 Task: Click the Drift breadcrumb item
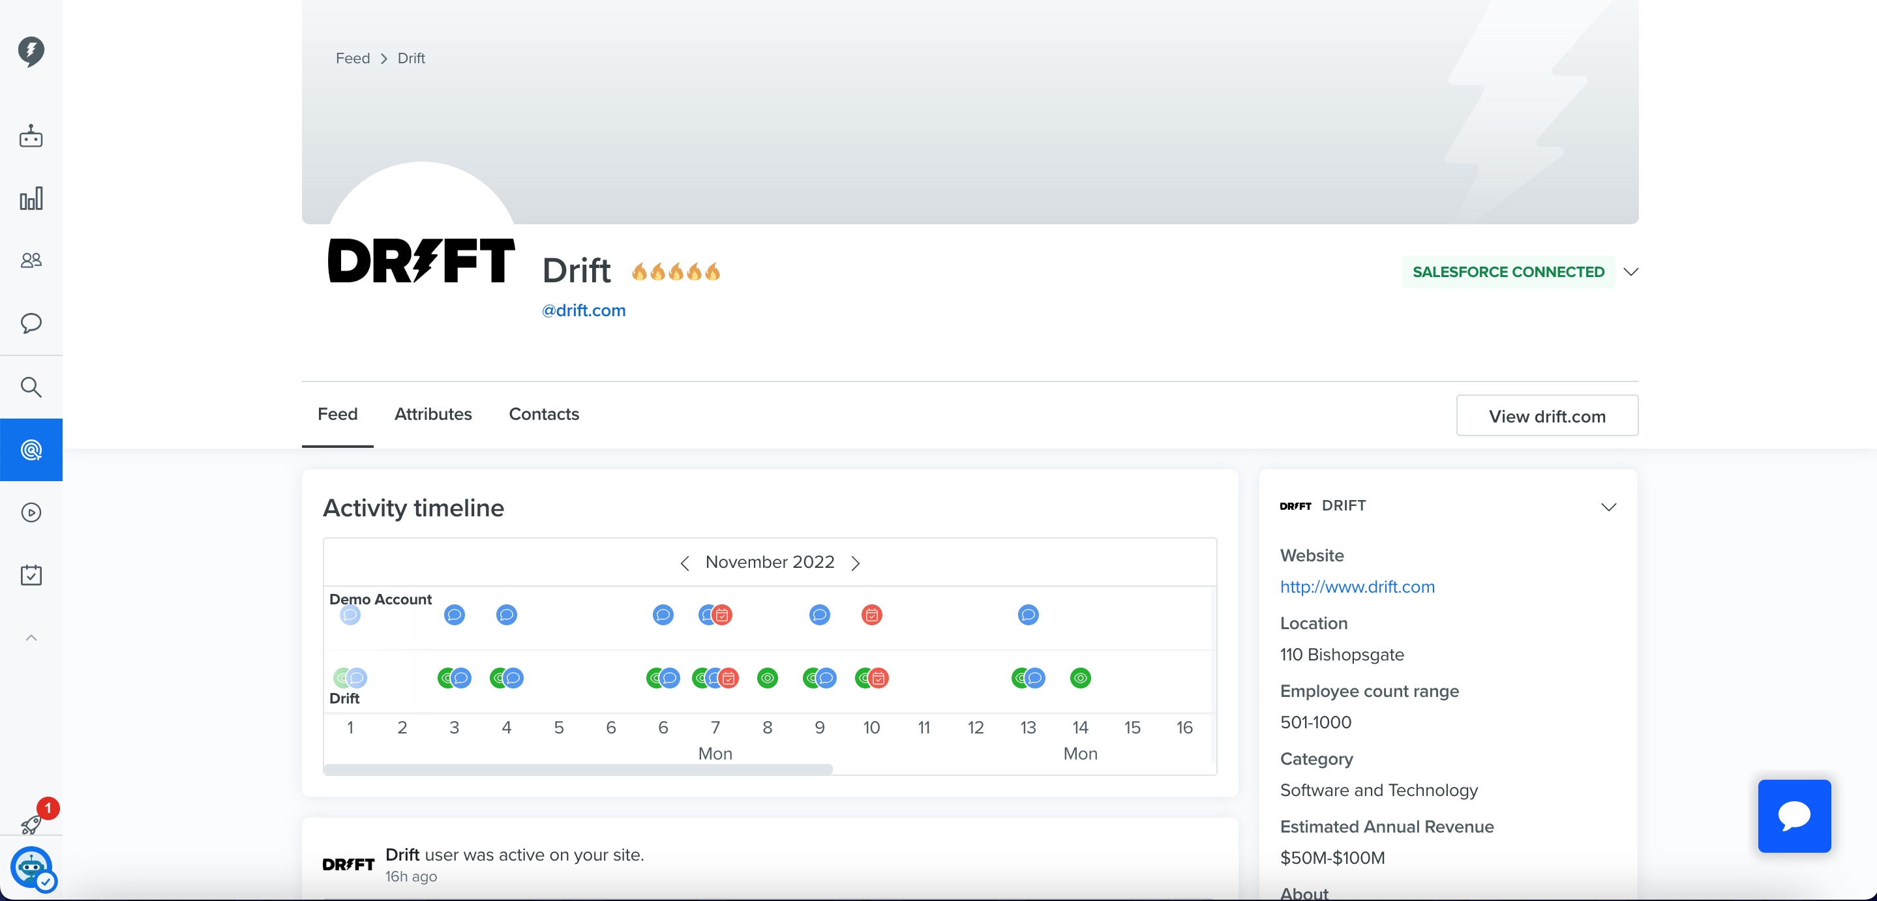(411, 58)
